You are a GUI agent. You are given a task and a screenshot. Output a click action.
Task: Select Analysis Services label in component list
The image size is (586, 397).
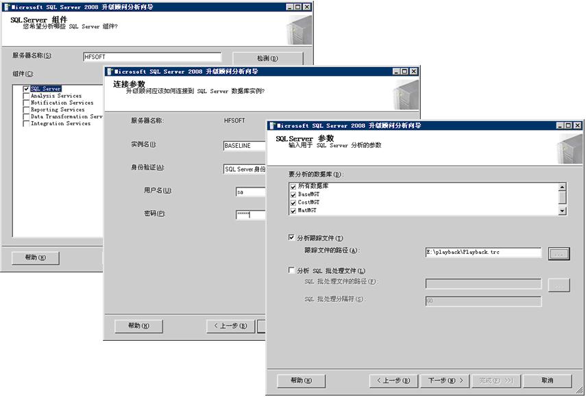coord(56,96)
